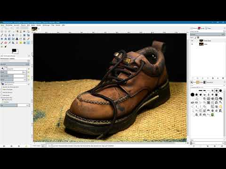Select the Measure tool
This screenshot has height=169, width=226.
(x=9, y=35)
